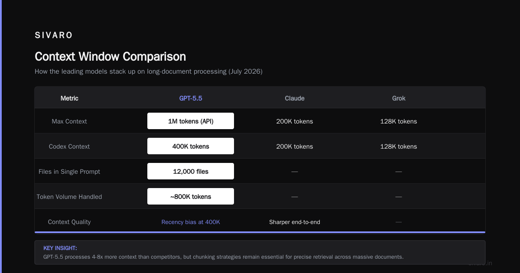Image resolution: width=520 pixels, height=273 pixels.
Task: Select the key insight sentence about chunking strategies
Action: pos(223,257)
